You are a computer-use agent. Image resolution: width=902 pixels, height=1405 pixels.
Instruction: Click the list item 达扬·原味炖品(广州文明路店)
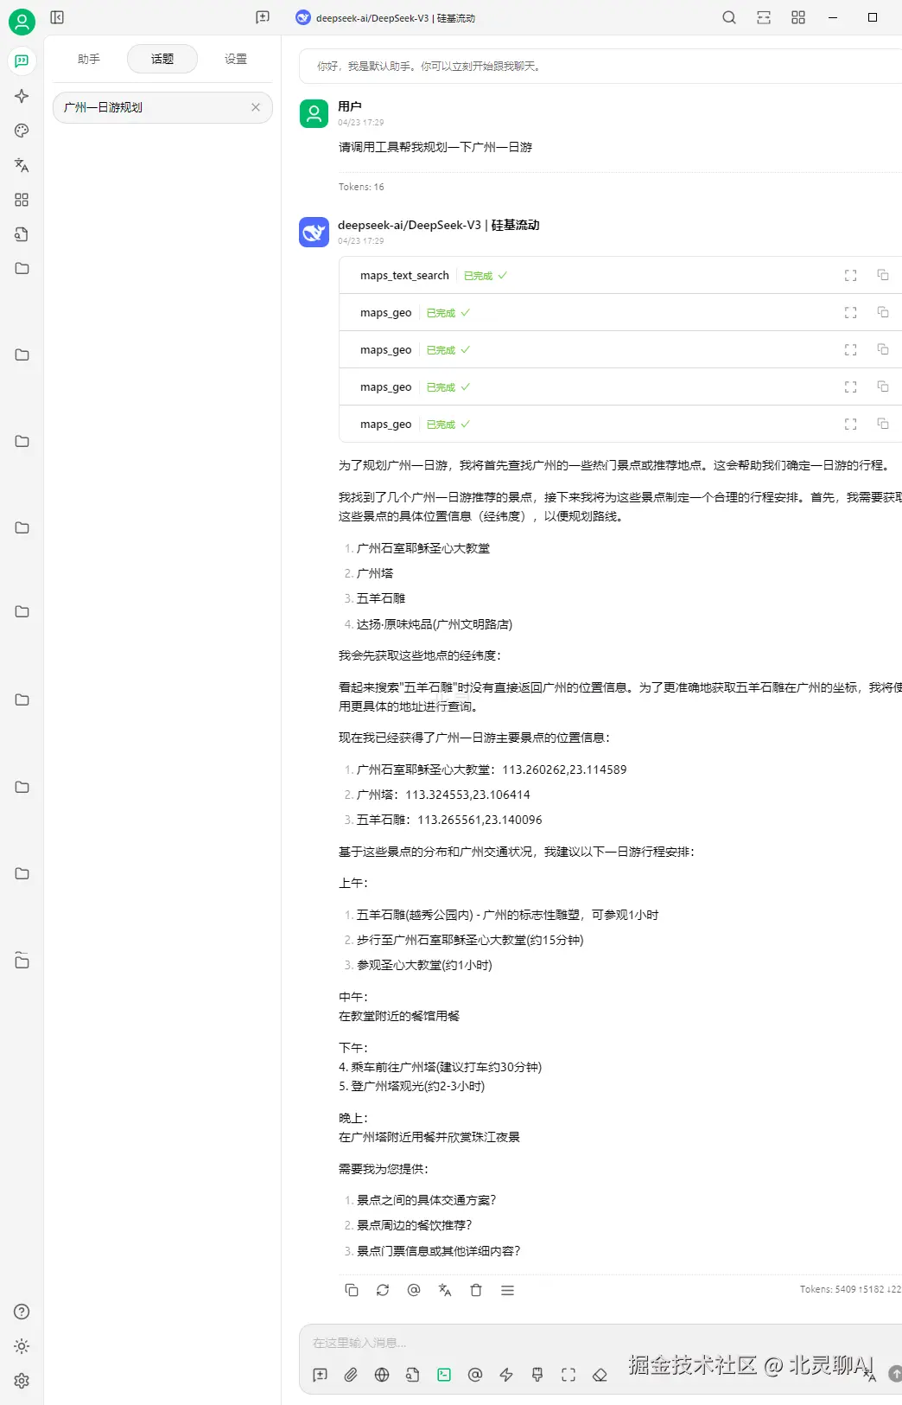coord(435,624)
